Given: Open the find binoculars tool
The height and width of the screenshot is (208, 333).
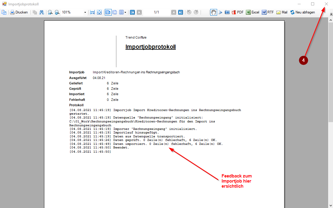Looking at the screenshot, I should pyautogui.click(x=42, y=12).
